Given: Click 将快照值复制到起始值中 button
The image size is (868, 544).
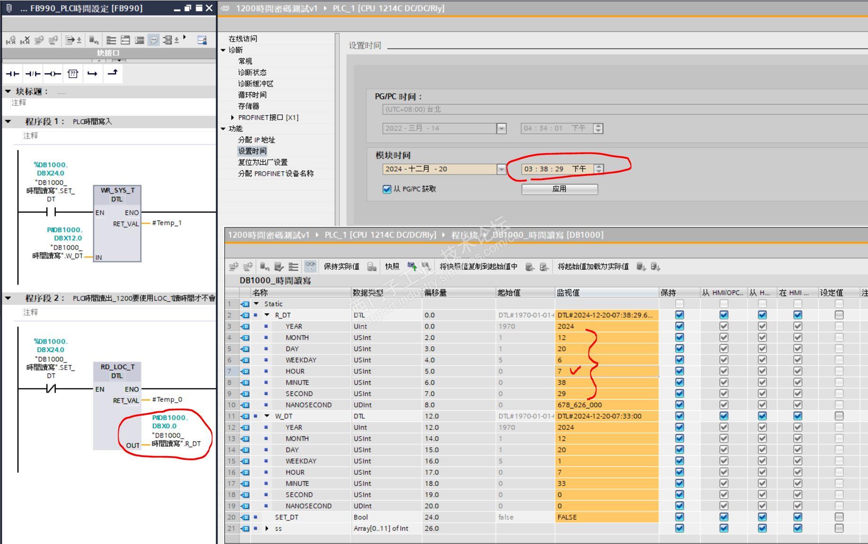Looking at the screenshot, I should [478, 267].
